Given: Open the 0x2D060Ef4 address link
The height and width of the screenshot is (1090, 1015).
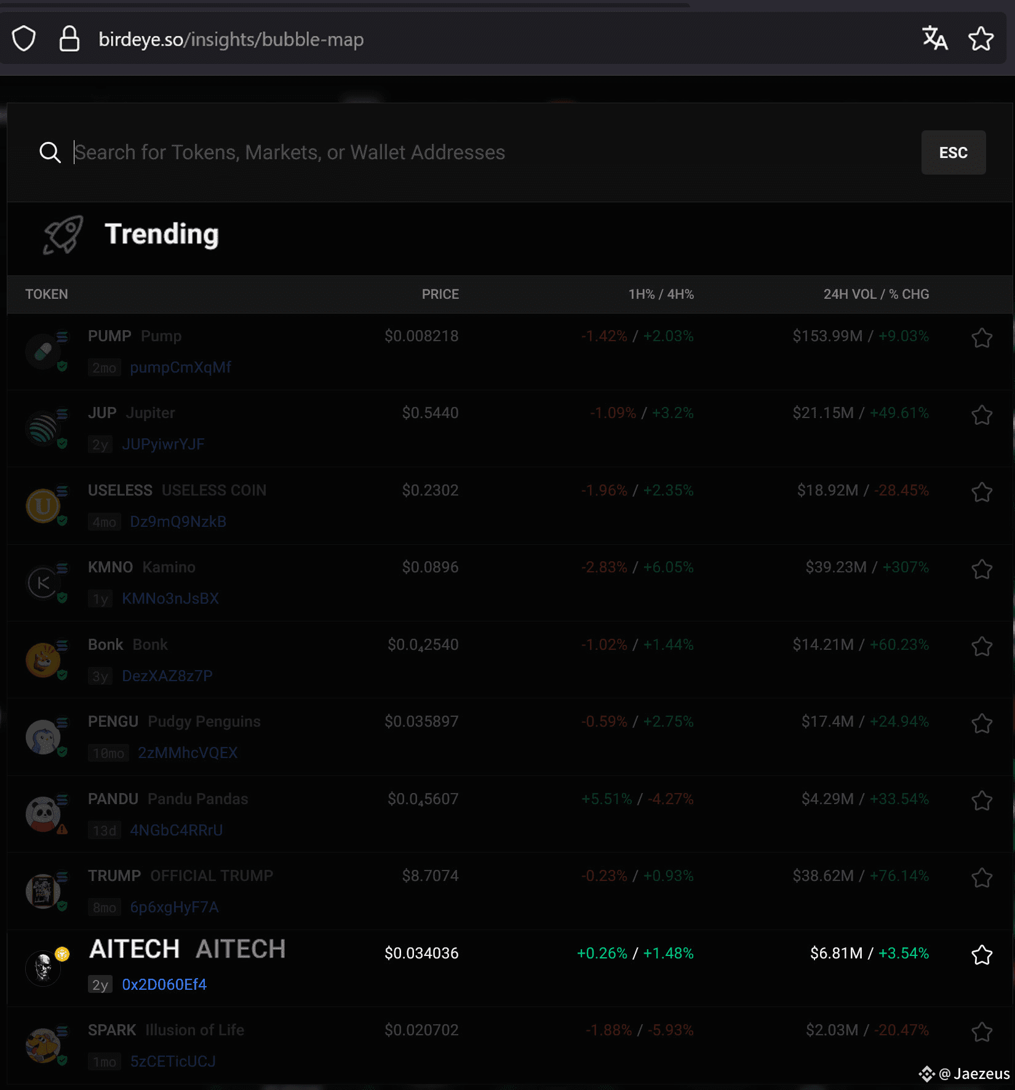Looking at the screenshot, I should 164,985.
